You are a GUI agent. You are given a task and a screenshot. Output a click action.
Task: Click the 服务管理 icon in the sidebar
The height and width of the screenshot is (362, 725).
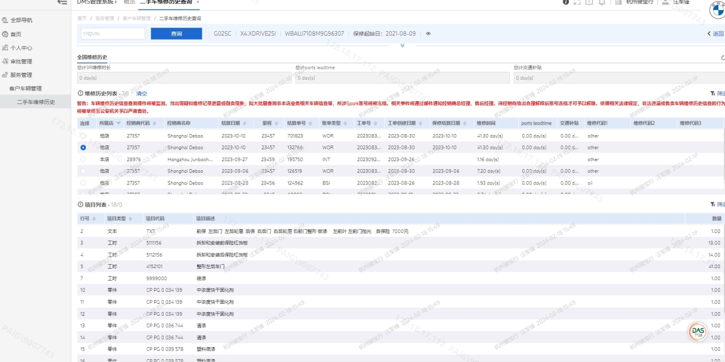point(5,75)
